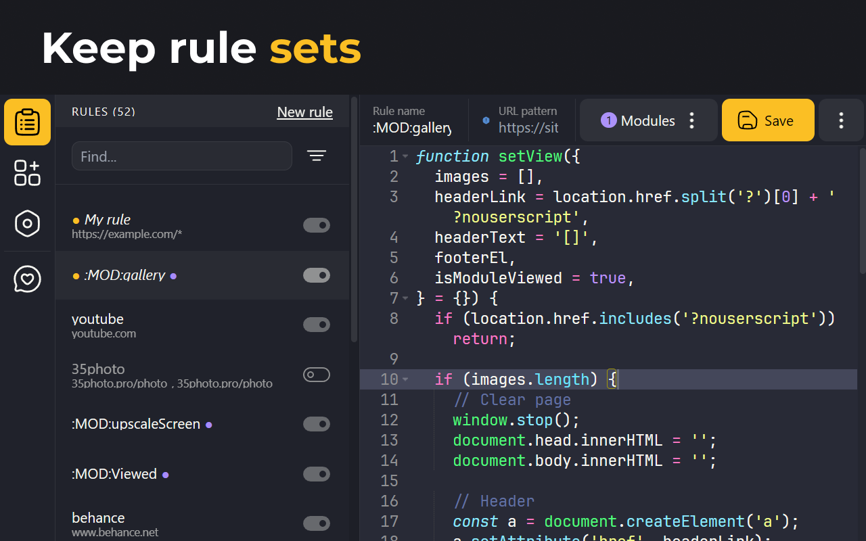Open Settings via the hexagon icon

[x=27, y=224]
